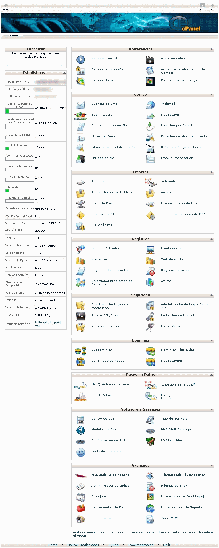
Task: Open the Cambiar Estilo link
Action: pos(103,80)
